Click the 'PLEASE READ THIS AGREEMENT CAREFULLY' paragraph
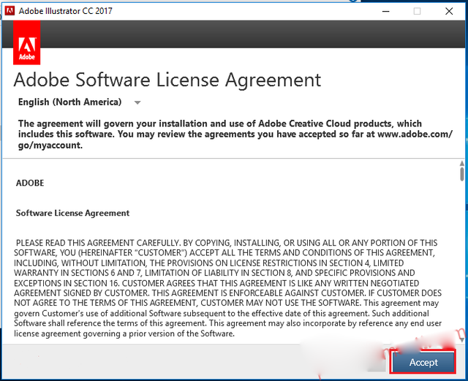 point(227,288)
